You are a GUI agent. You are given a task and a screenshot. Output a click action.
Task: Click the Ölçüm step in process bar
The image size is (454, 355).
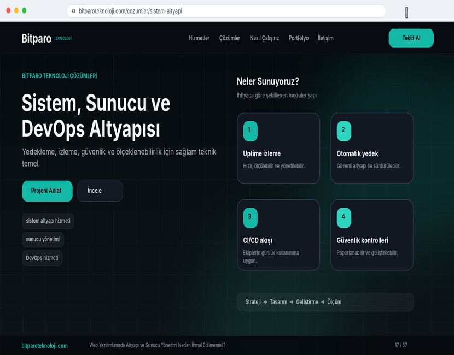334,302
